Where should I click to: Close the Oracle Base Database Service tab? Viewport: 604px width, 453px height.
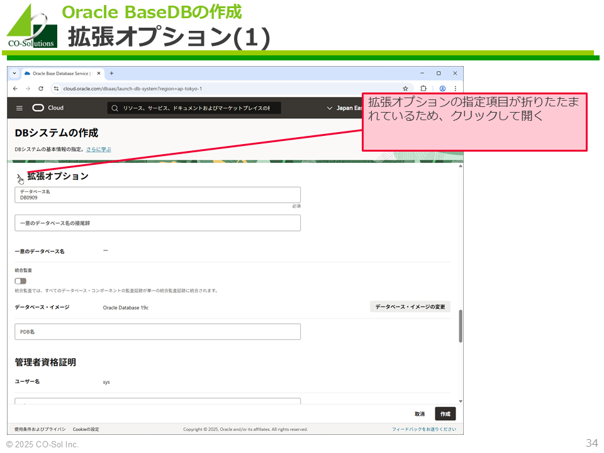[x=99, y=73]
